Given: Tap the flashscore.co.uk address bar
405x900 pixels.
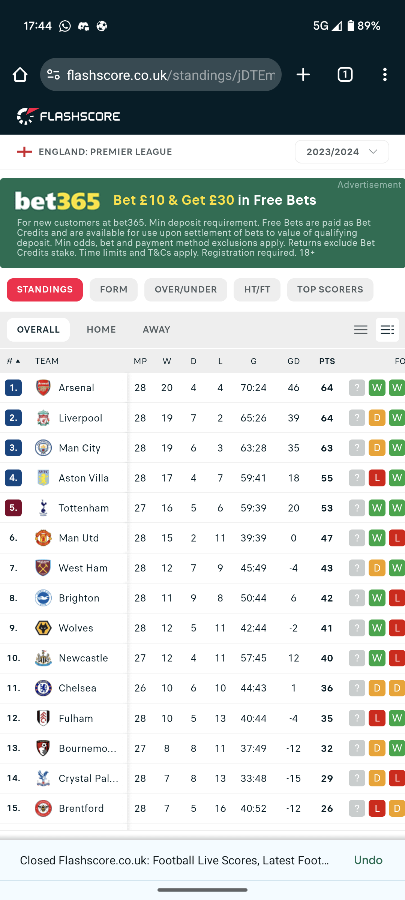Looking at the screenshot, I should pos(171,75).
